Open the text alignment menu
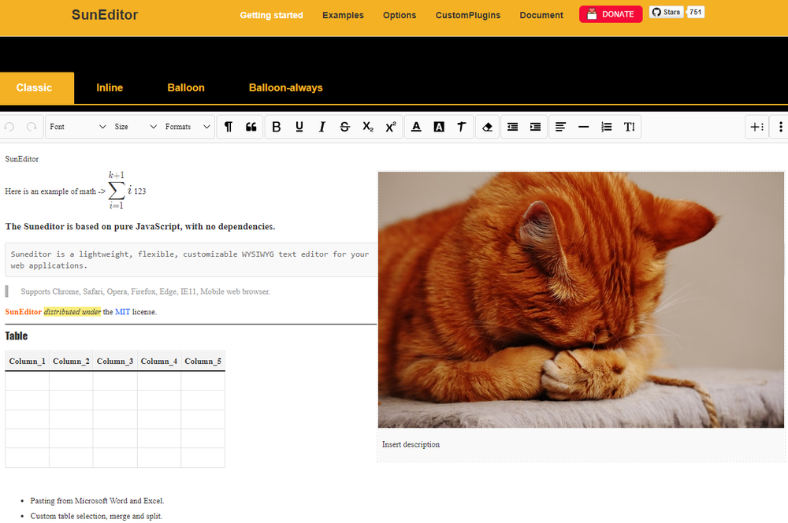The image size is (788, 523). click(560, 127)
